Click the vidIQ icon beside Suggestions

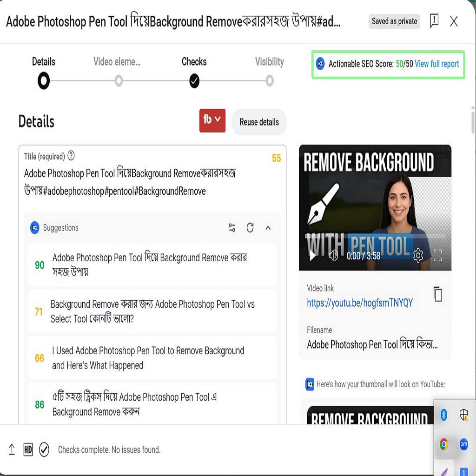(x=35, y=228)
